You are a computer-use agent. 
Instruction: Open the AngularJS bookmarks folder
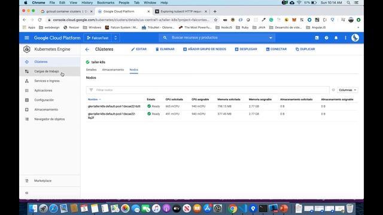click(x=316, y=27)
